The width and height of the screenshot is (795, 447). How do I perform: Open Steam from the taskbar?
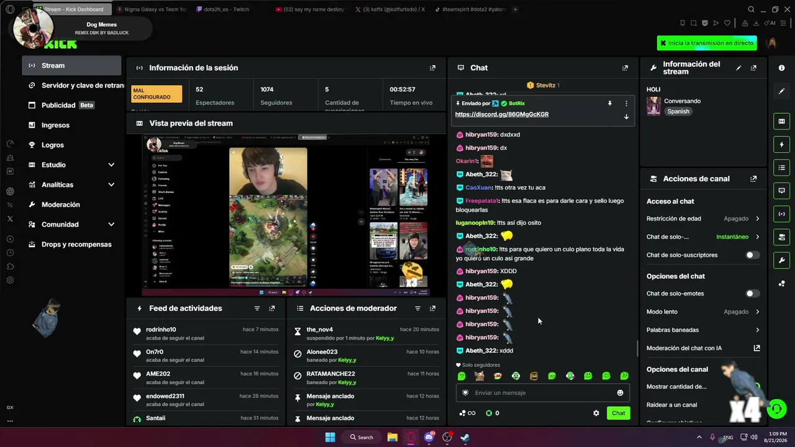tap(465, 437)
